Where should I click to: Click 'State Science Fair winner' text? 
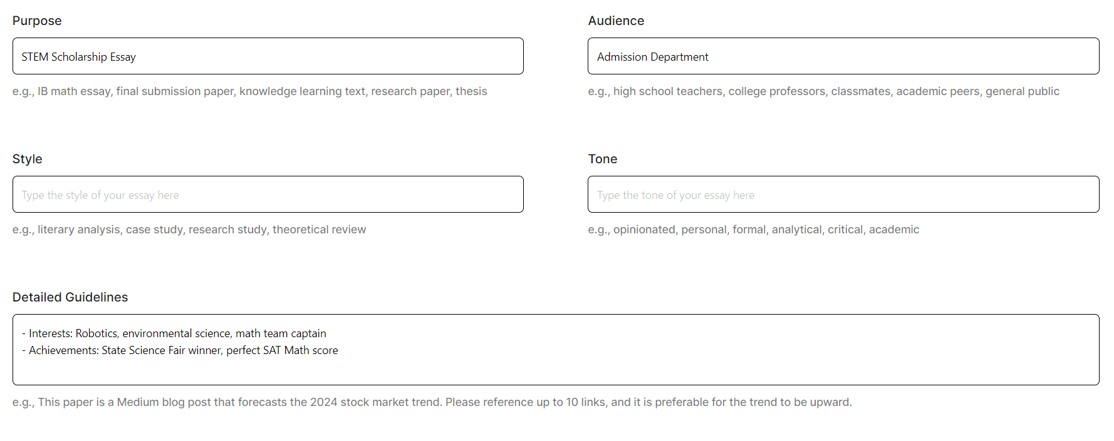click(161, 350)
